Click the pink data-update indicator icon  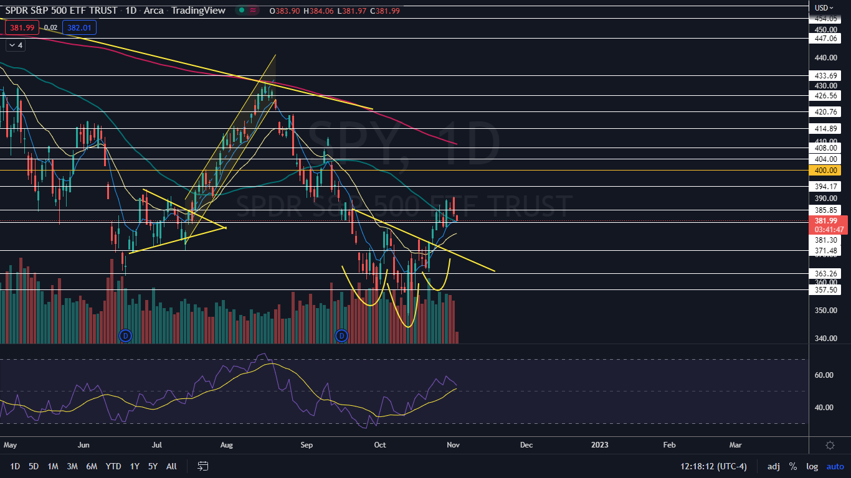[x=254, y=10]
